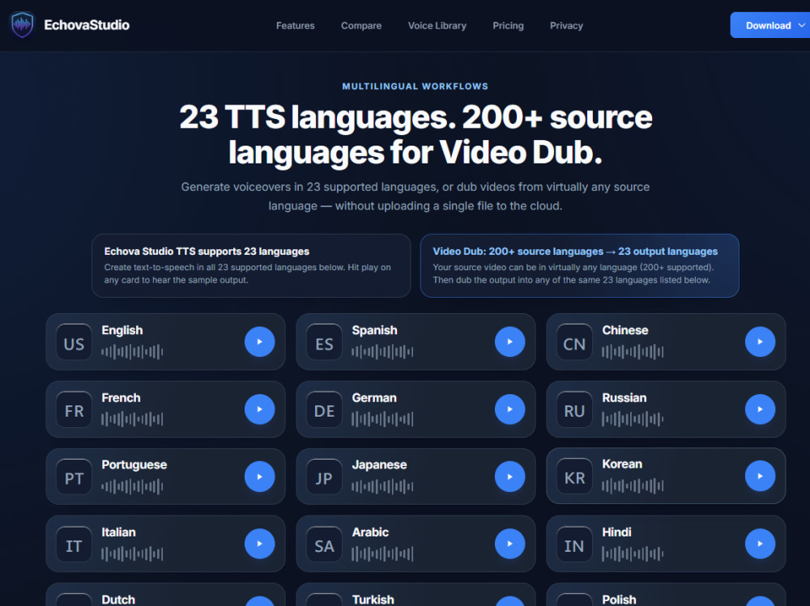Click the Download button
The image size is (810, 606).
(769, 25)
